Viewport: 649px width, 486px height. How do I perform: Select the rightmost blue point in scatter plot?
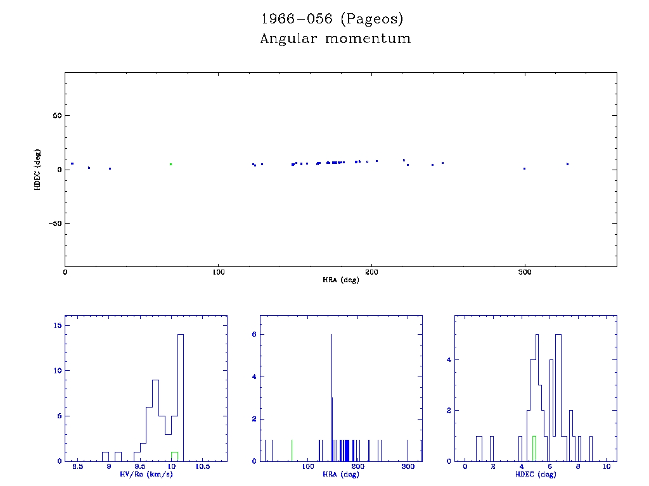pyautogui.click(x=567, y=164)
